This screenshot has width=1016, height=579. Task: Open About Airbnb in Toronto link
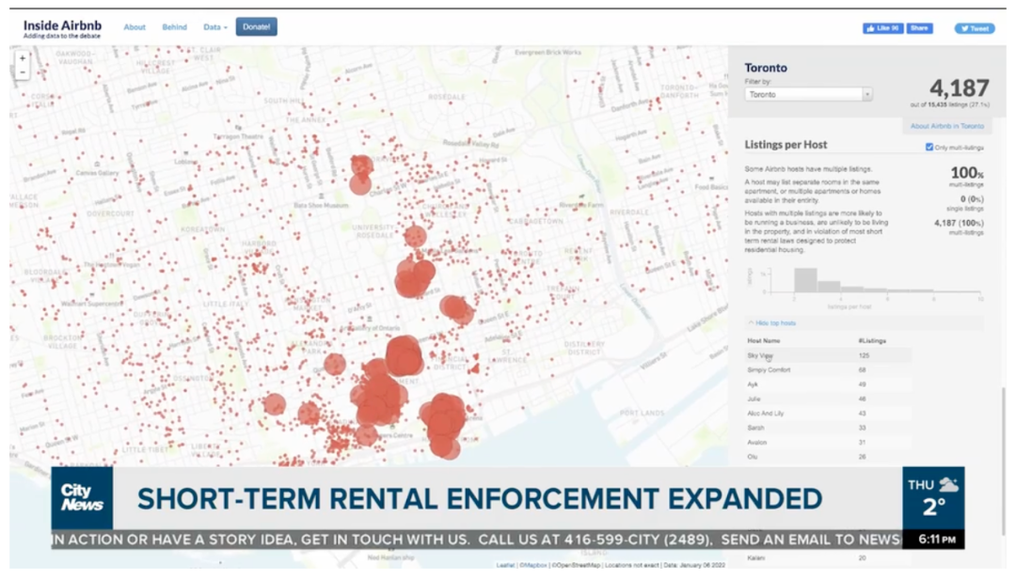946,126
